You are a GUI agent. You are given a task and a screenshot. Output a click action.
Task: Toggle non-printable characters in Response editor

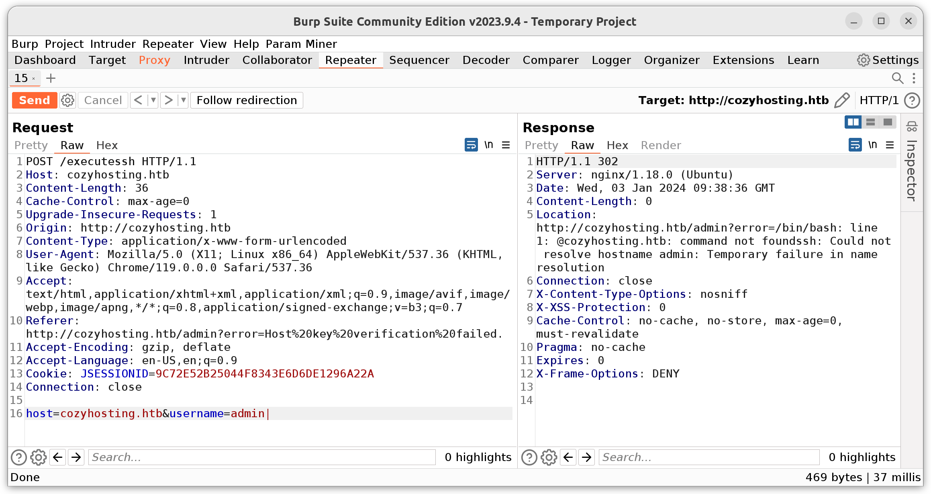pyautogui.click(x=872, y=145)
